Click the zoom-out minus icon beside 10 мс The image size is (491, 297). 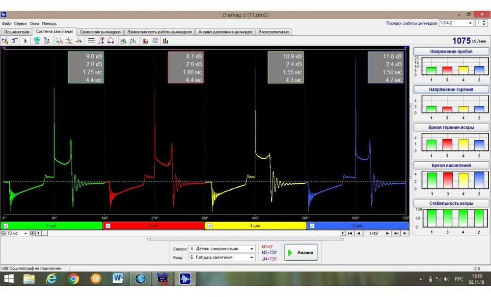(3, 233)
